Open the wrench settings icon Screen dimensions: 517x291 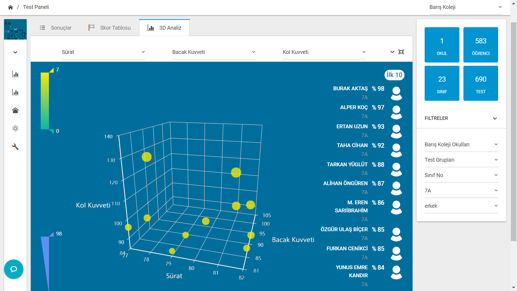click(x=15, y=147)
